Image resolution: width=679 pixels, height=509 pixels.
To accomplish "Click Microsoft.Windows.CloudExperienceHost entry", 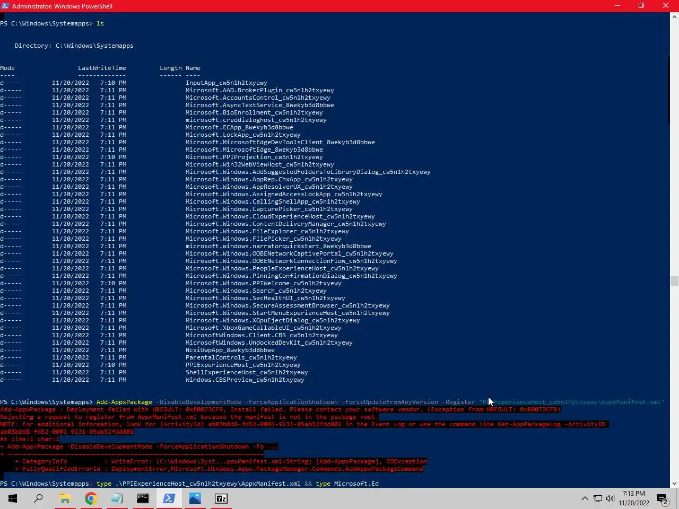I will coord(280,216).
